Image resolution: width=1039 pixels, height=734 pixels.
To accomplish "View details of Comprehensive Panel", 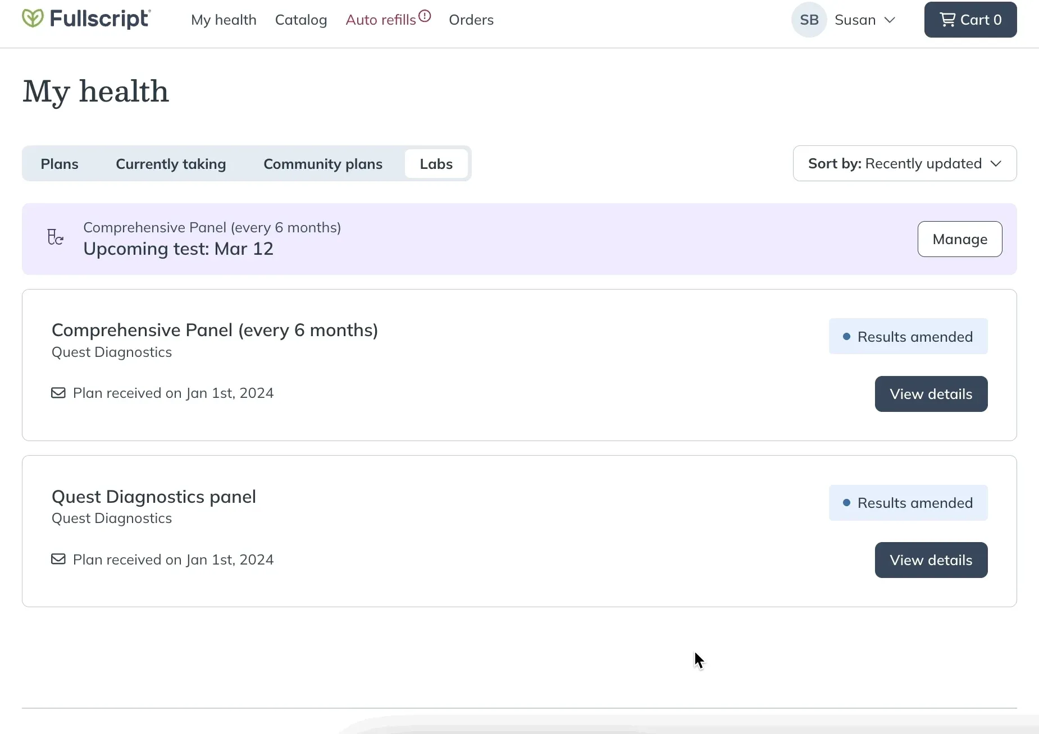I will (x=931, y=394).
